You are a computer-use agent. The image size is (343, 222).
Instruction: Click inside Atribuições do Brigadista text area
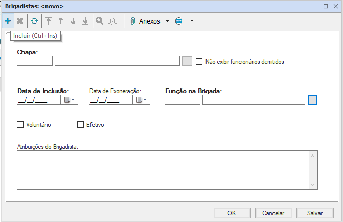tap(164, 169)
